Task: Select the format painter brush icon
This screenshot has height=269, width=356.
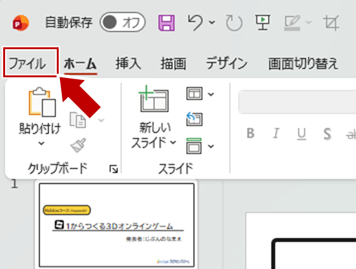Action: (78, 145)
